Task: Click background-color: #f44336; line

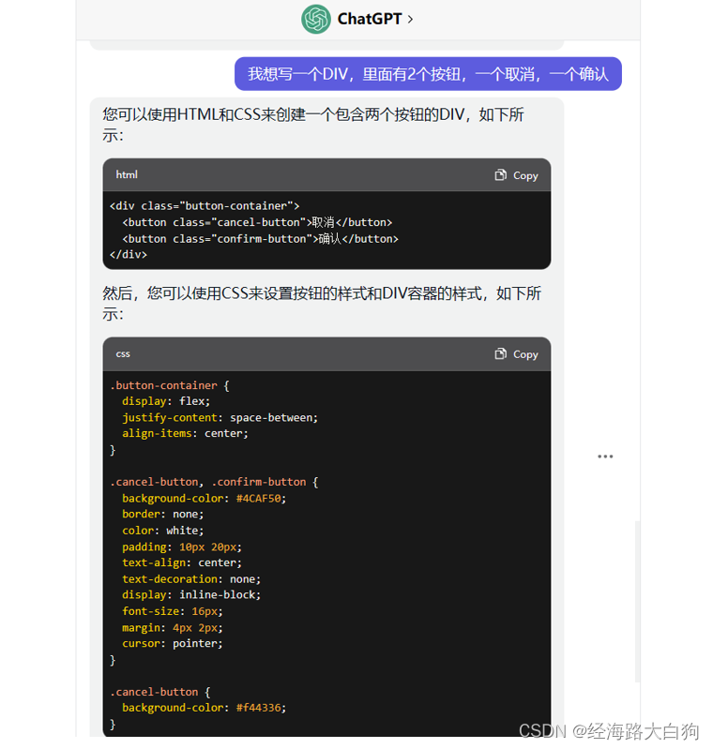Action: tap(205, 708)
